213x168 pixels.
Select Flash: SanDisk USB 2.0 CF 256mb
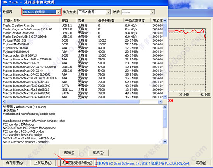[82, 37]
